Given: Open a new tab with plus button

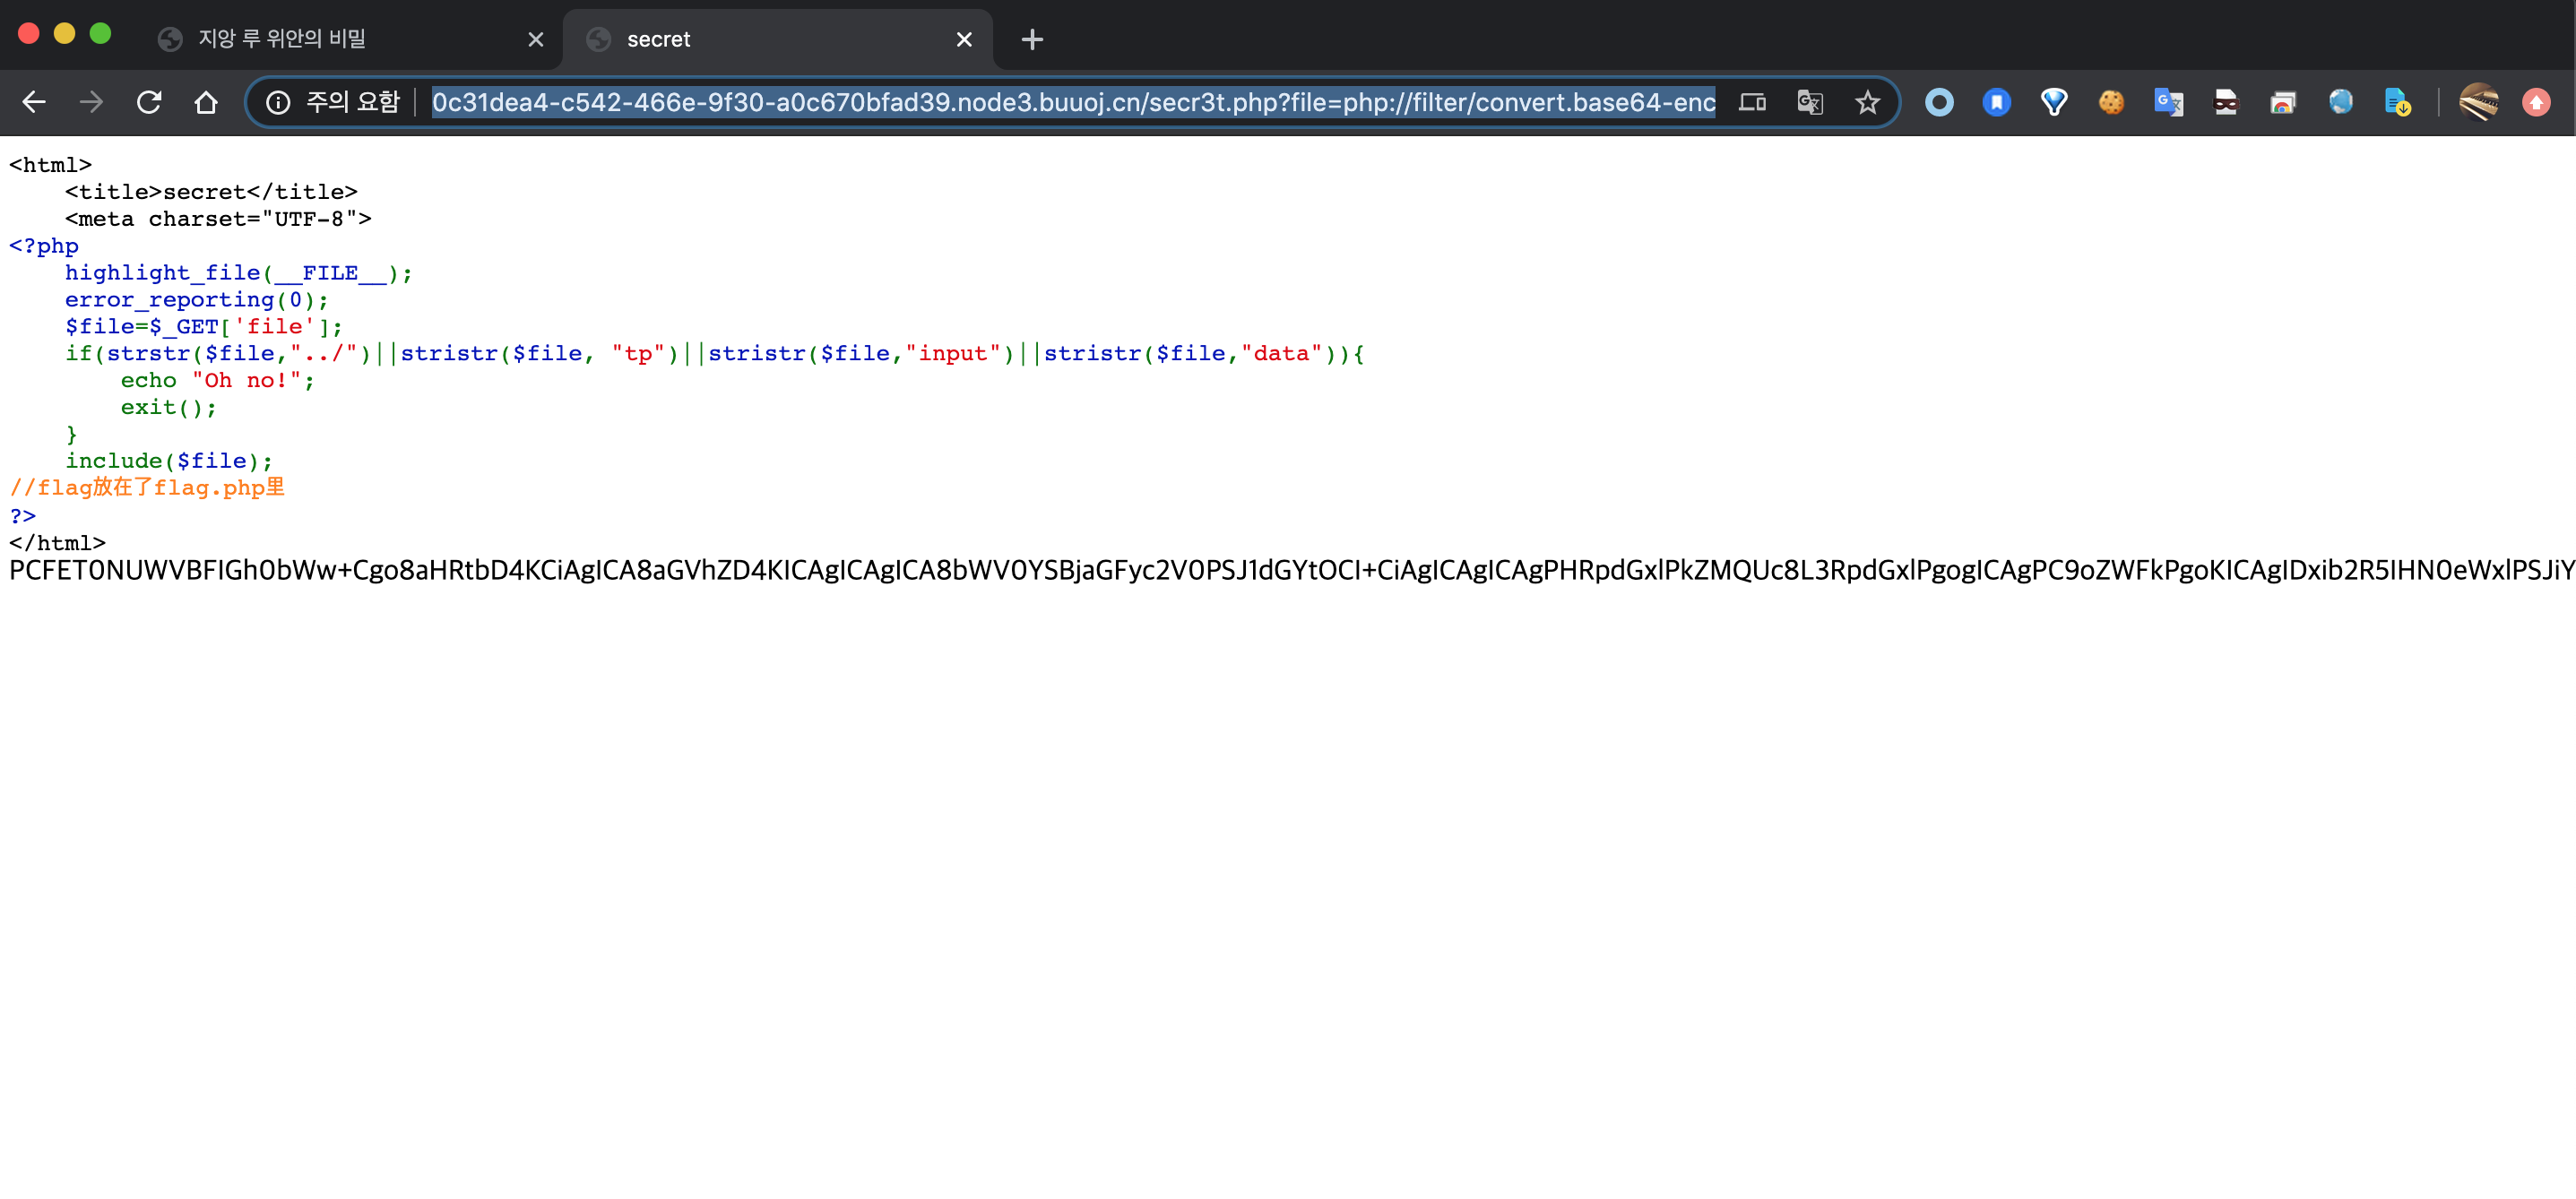Looking at the screenshot, I should pyautogui.click(x=1032, y=39).
